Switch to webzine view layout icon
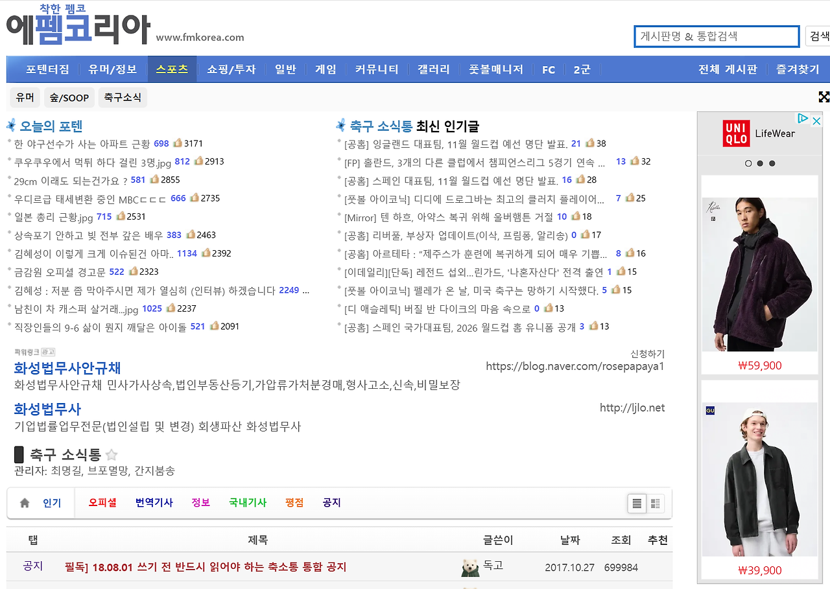The height and width of the screenshot is (589, 830). click(x=655, y=503)
